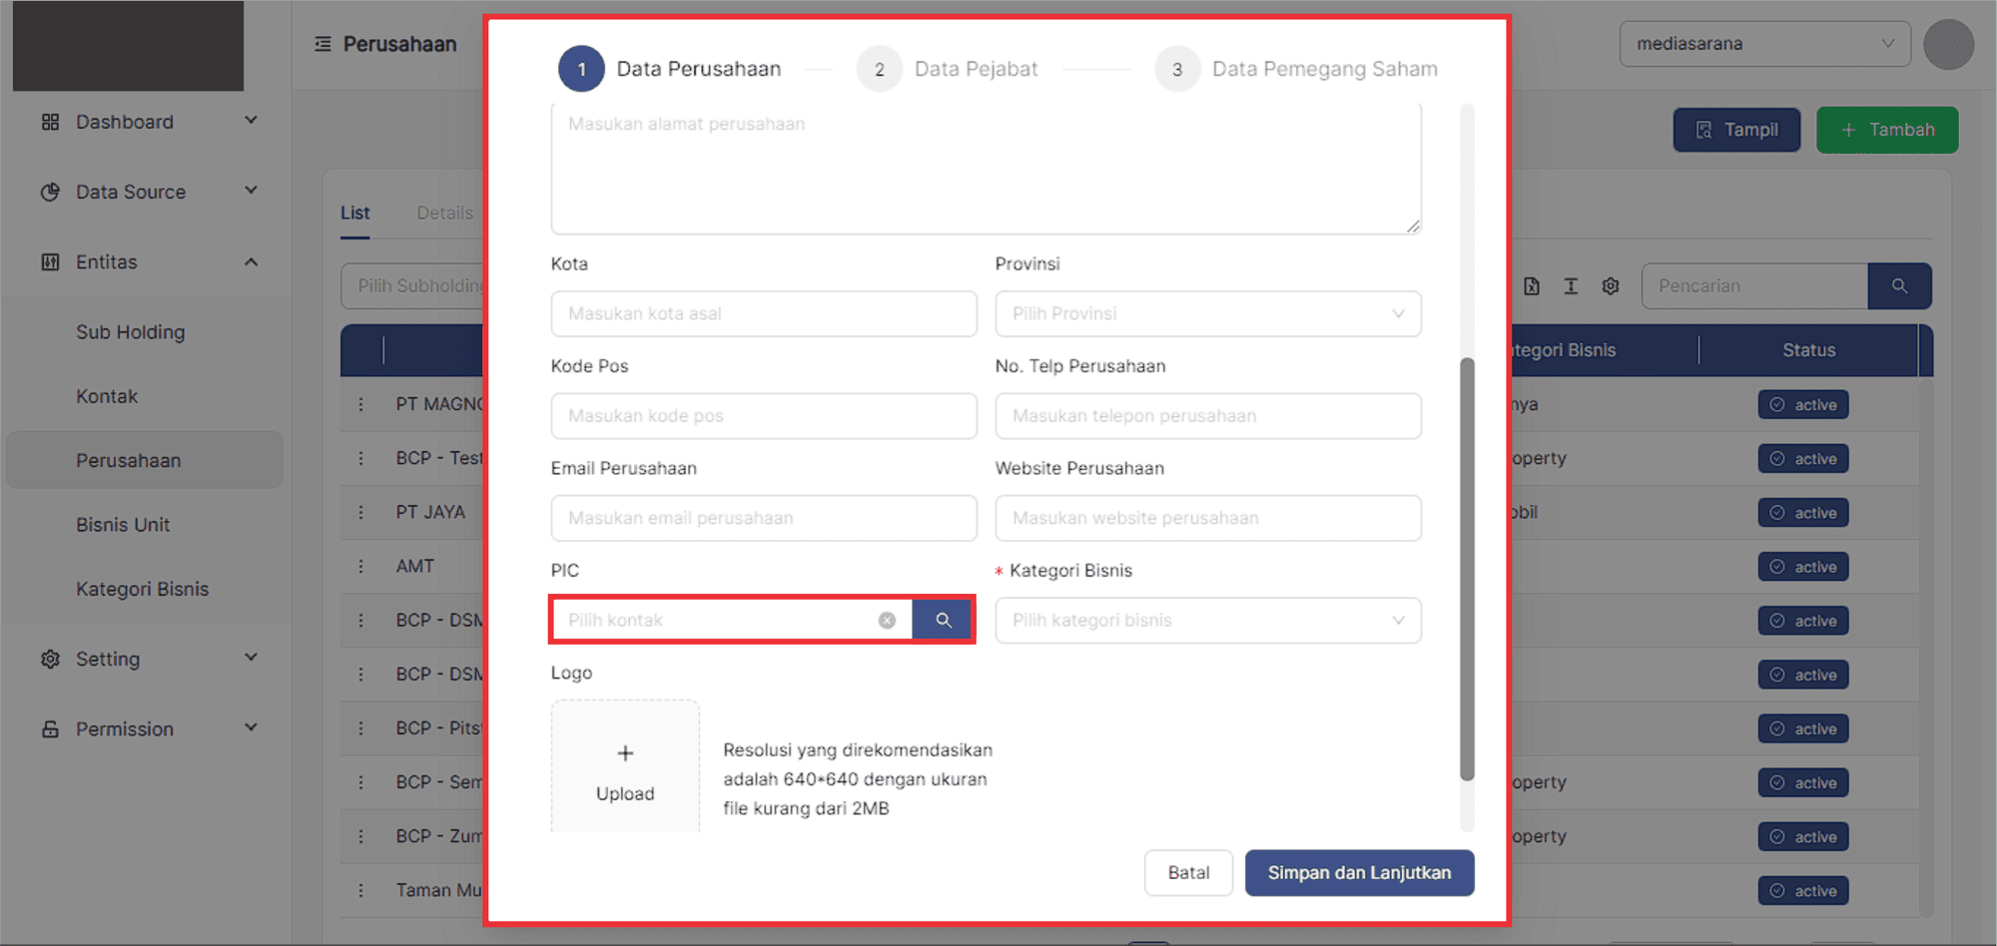Open row menu dots for PT JAYA
Image resolution: width=1997 pixels, height=946 pixels.
[x=361, y=512]
